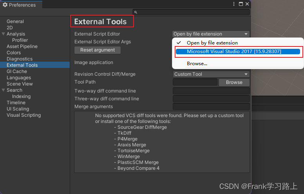The width and height of the screenshot is (304, 194).
Task: Click the Tool Path input field
Action: (x=195, y=82)
